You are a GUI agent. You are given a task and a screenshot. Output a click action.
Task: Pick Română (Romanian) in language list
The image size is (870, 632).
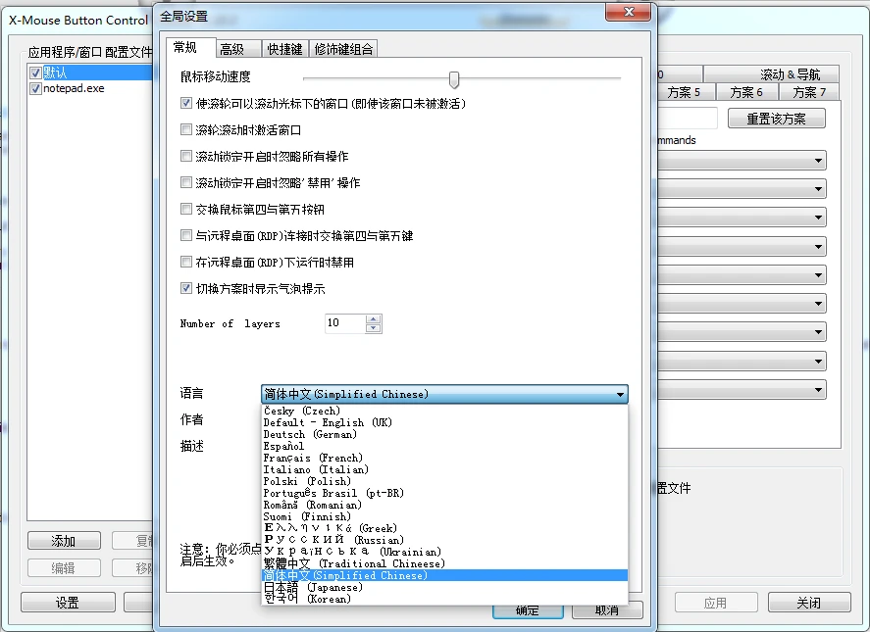(x=444, y=505)
